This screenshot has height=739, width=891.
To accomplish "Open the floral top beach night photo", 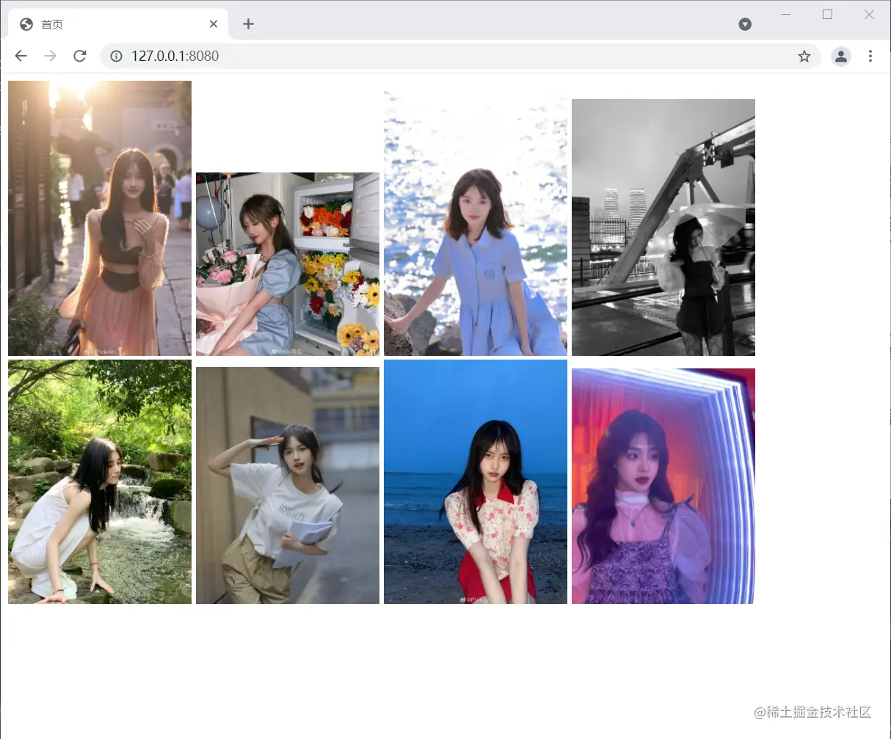I will 475,481.
